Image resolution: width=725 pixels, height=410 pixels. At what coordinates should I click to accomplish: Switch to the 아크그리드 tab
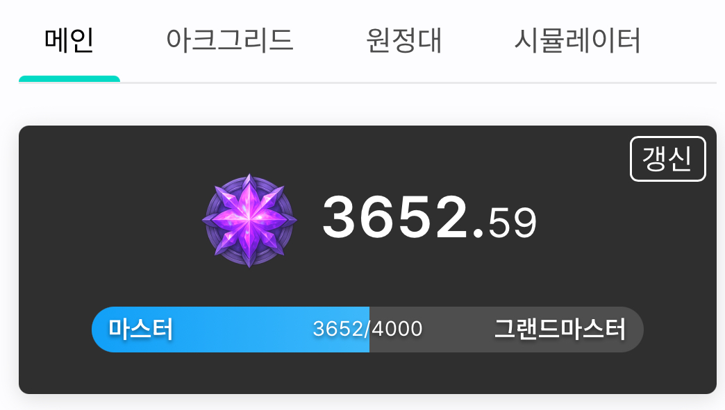click(x=230, y=40)
